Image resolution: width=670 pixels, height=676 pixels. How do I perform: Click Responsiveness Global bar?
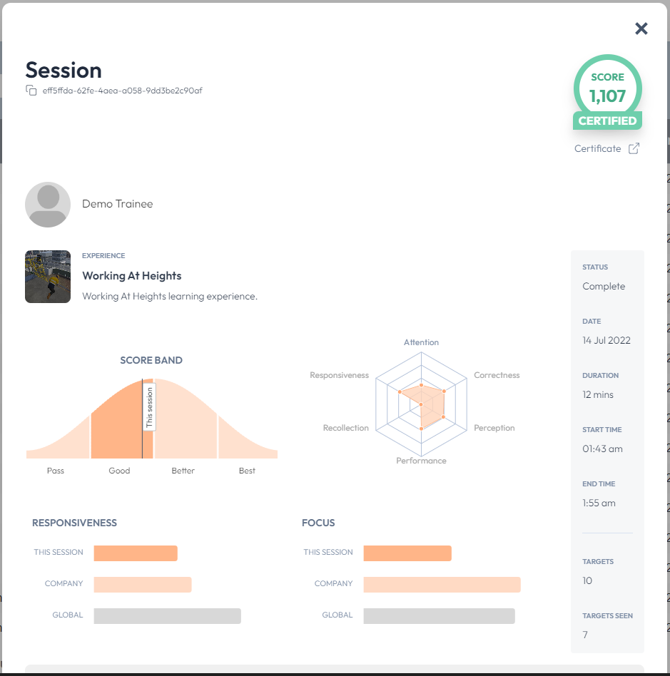(x=168, y=616)
